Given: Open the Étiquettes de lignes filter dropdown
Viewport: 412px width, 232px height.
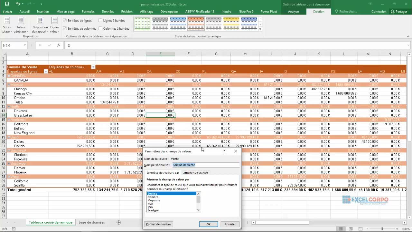Looking at the screenshot, I should 46,72.
